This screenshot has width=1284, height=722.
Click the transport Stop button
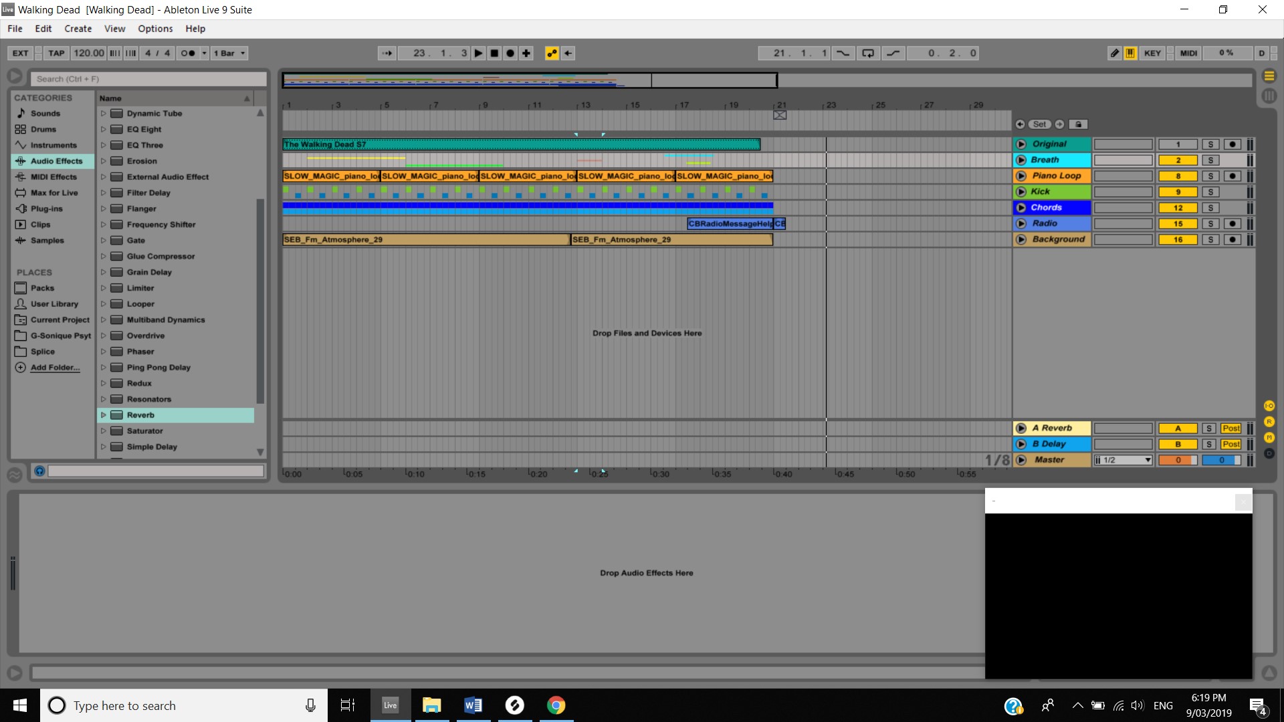click(x=494, y=53)
